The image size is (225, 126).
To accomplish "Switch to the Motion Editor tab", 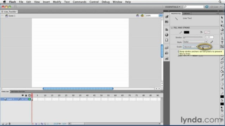I will [18, 92].
